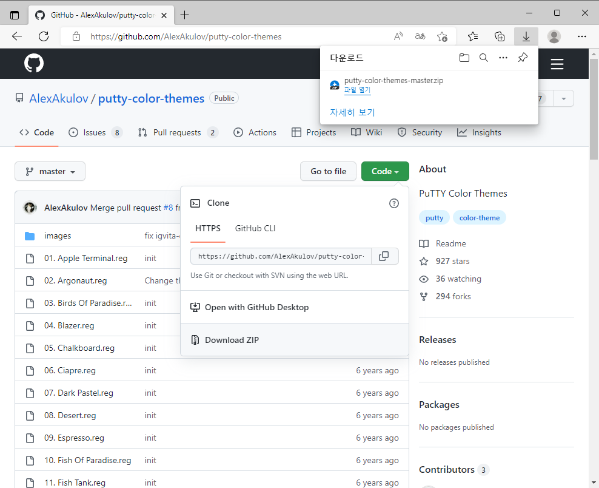
Task: Open the Collections icon in the toolbar
Action: click(500, 36)
